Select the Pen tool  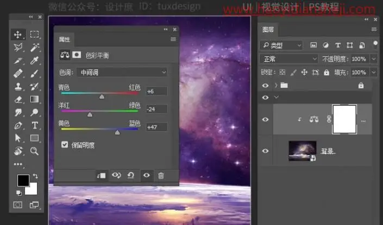click(x=18, y=126)
